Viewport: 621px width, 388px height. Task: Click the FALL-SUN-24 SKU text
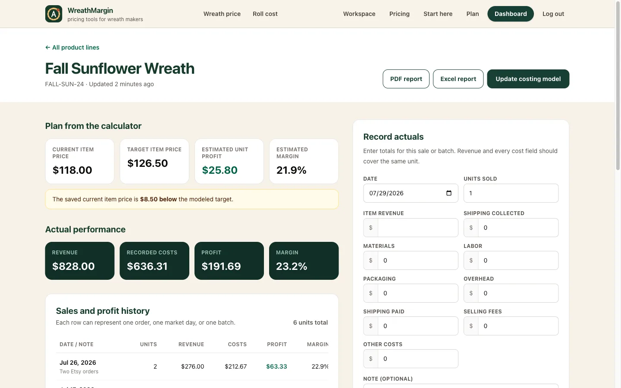pos(64,84)
